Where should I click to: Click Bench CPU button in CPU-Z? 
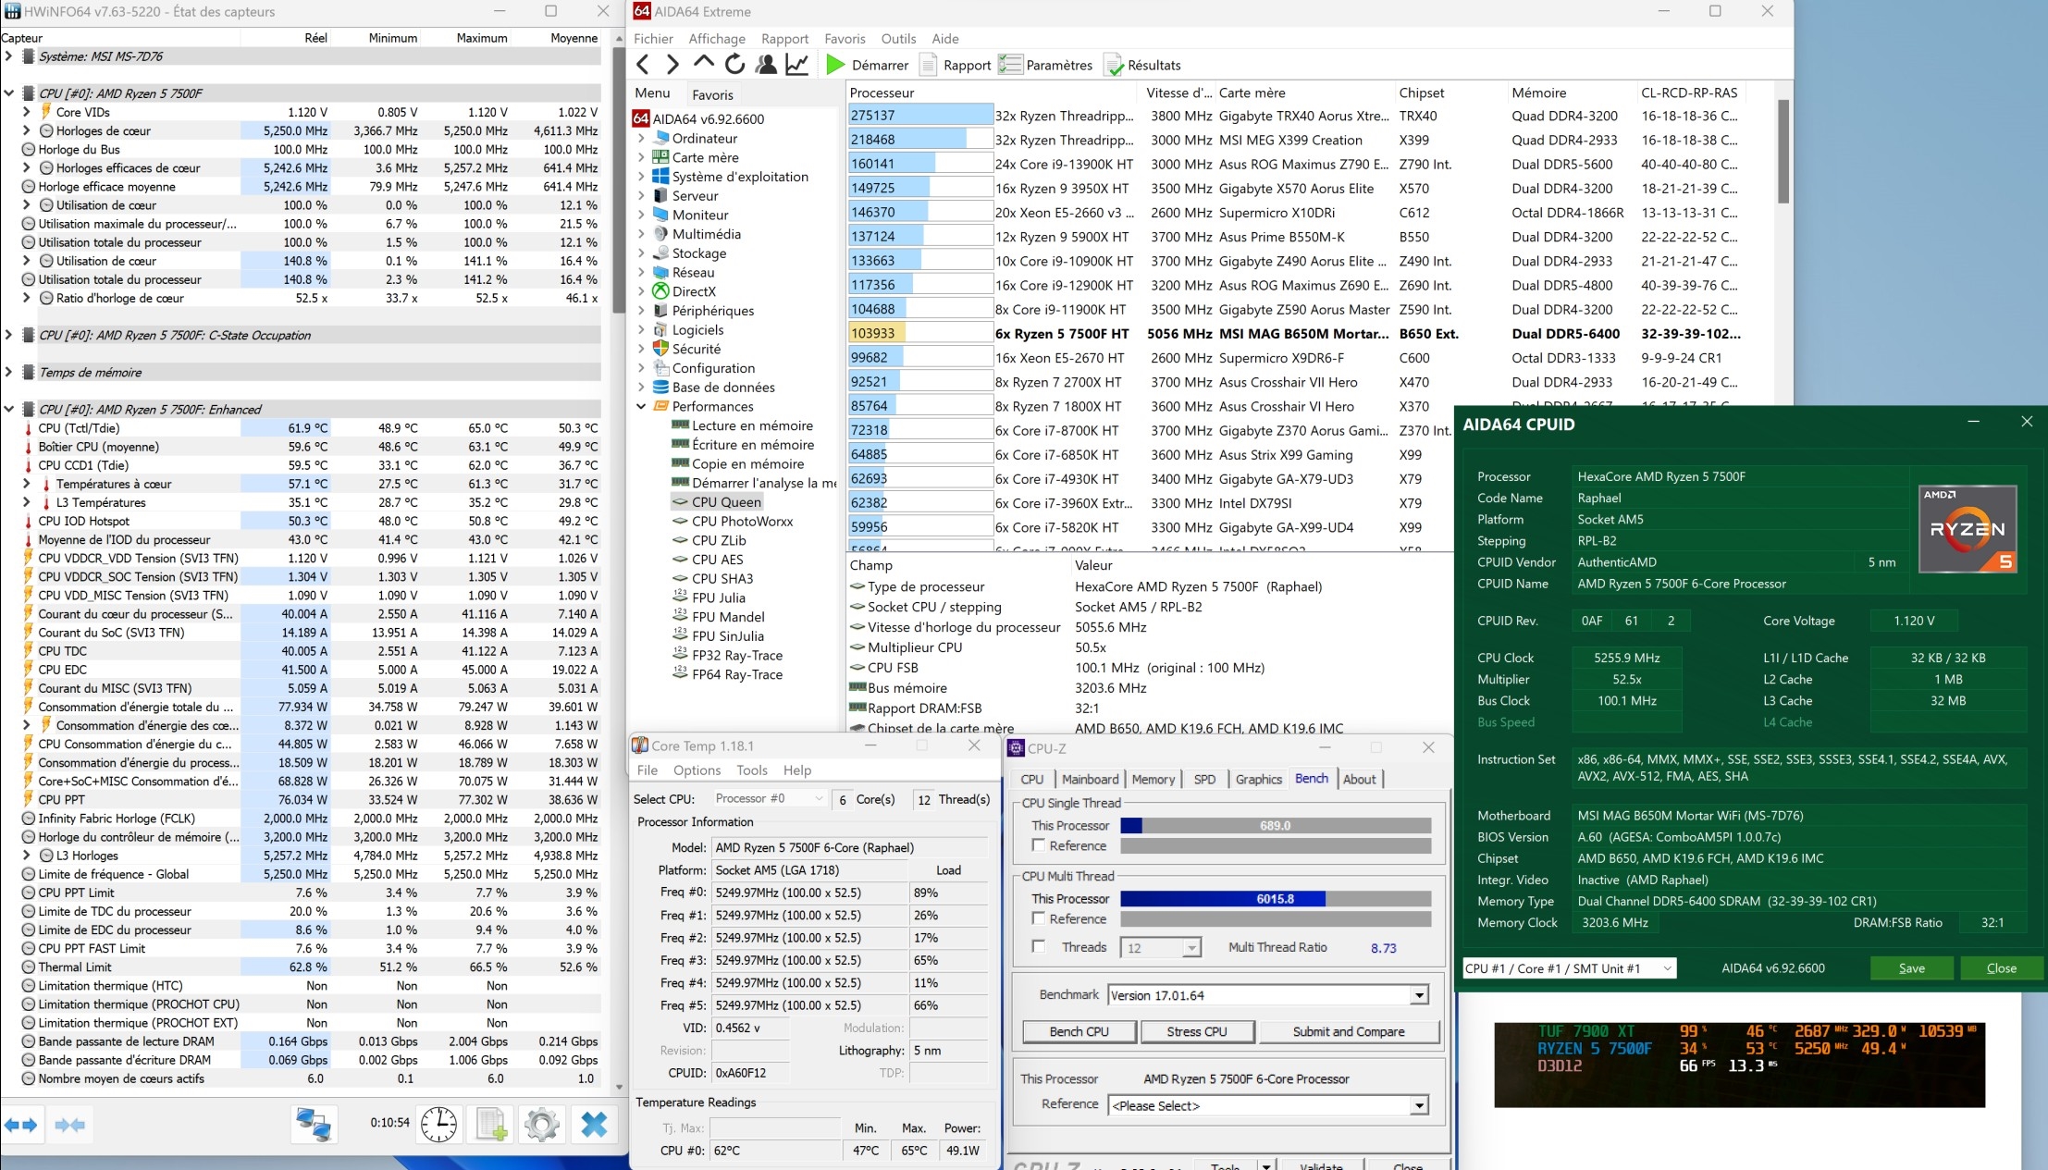click(1079, 1031)
